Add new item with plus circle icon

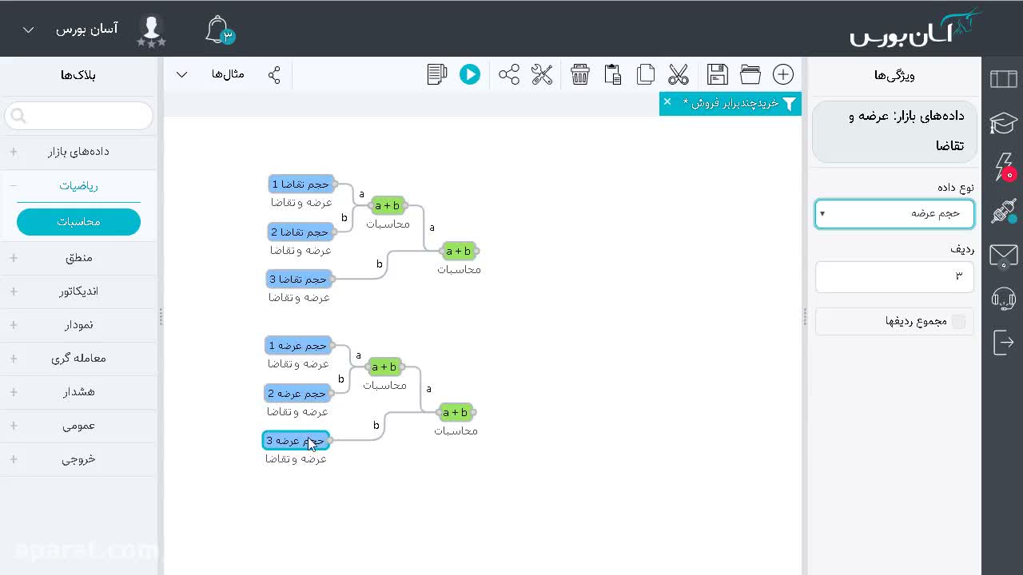coord(783,74)
